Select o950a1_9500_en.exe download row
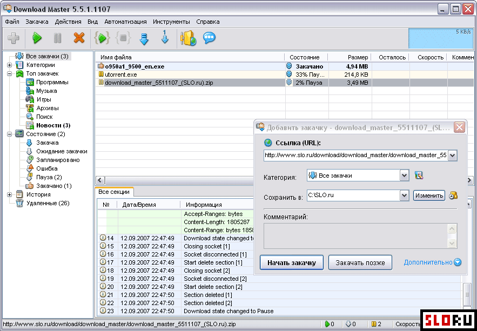Viewport: 477px width, 331px height. (x=286, y=66)
